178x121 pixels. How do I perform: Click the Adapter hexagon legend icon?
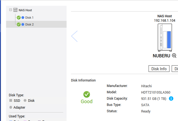[10, 108]
